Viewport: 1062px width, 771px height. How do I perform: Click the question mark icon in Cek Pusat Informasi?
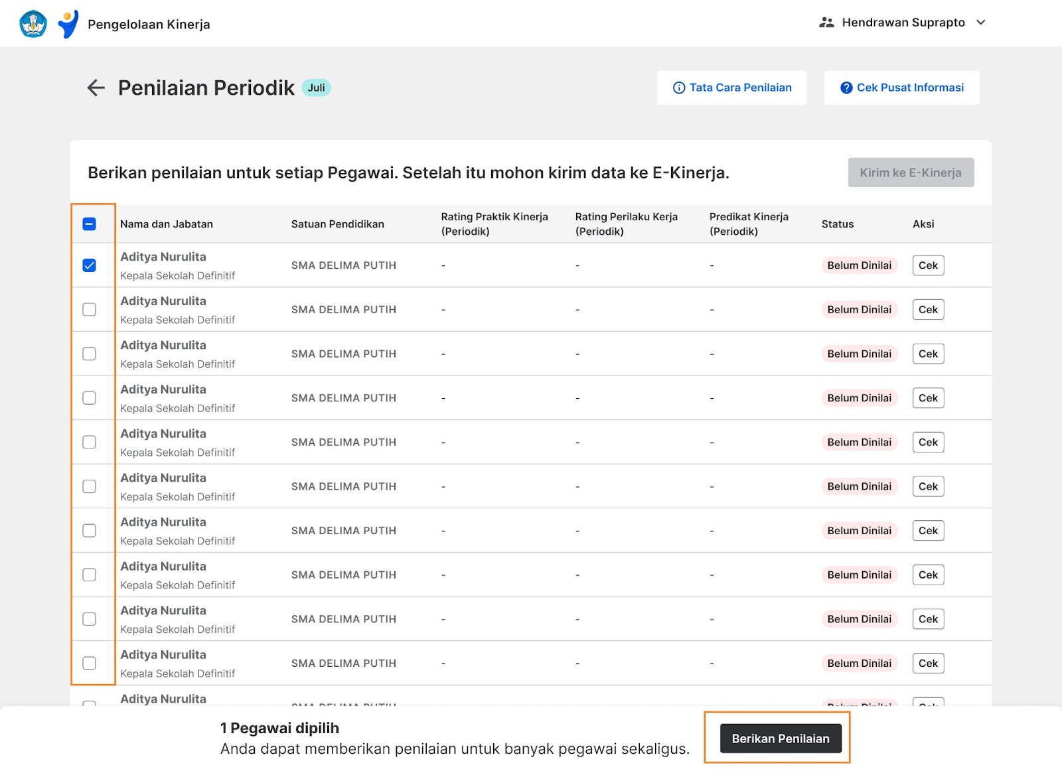tap(846, 88)
